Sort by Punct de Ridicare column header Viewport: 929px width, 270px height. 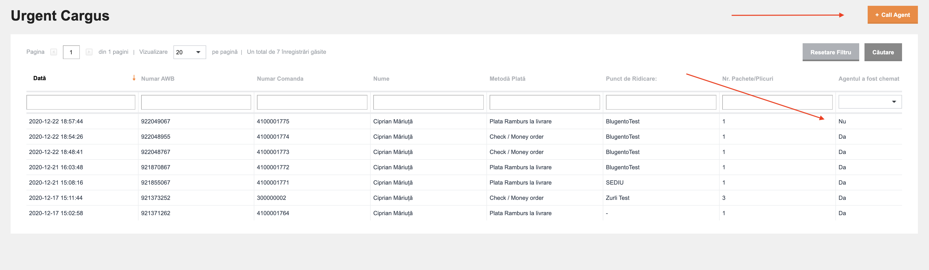[x=631, y=79]
